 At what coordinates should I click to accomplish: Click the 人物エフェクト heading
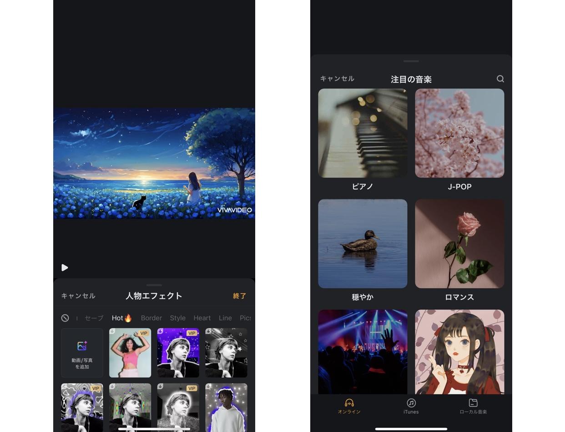[x=154, y=296]
